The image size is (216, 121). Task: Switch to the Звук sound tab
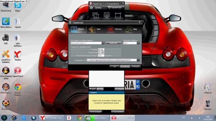[95, 29]
